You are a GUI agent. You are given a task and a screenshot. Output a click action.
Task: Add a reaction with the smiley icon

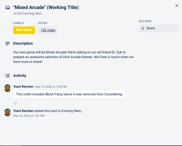(15, 103)
